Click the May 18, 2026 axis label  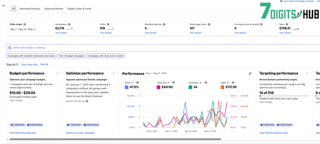pos(191,132)
